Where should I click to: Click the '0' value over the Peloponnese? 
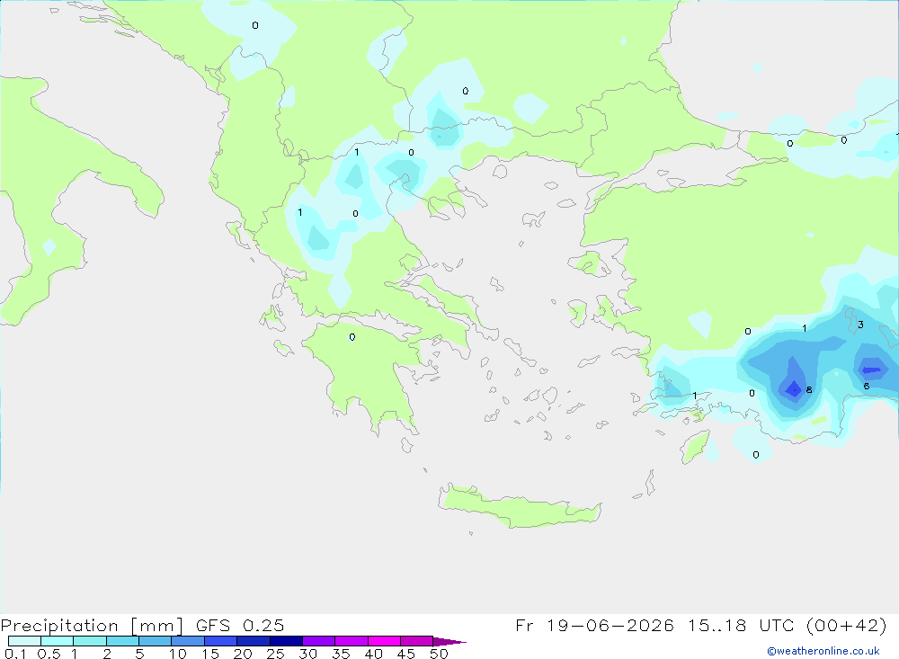click(352, 337)
